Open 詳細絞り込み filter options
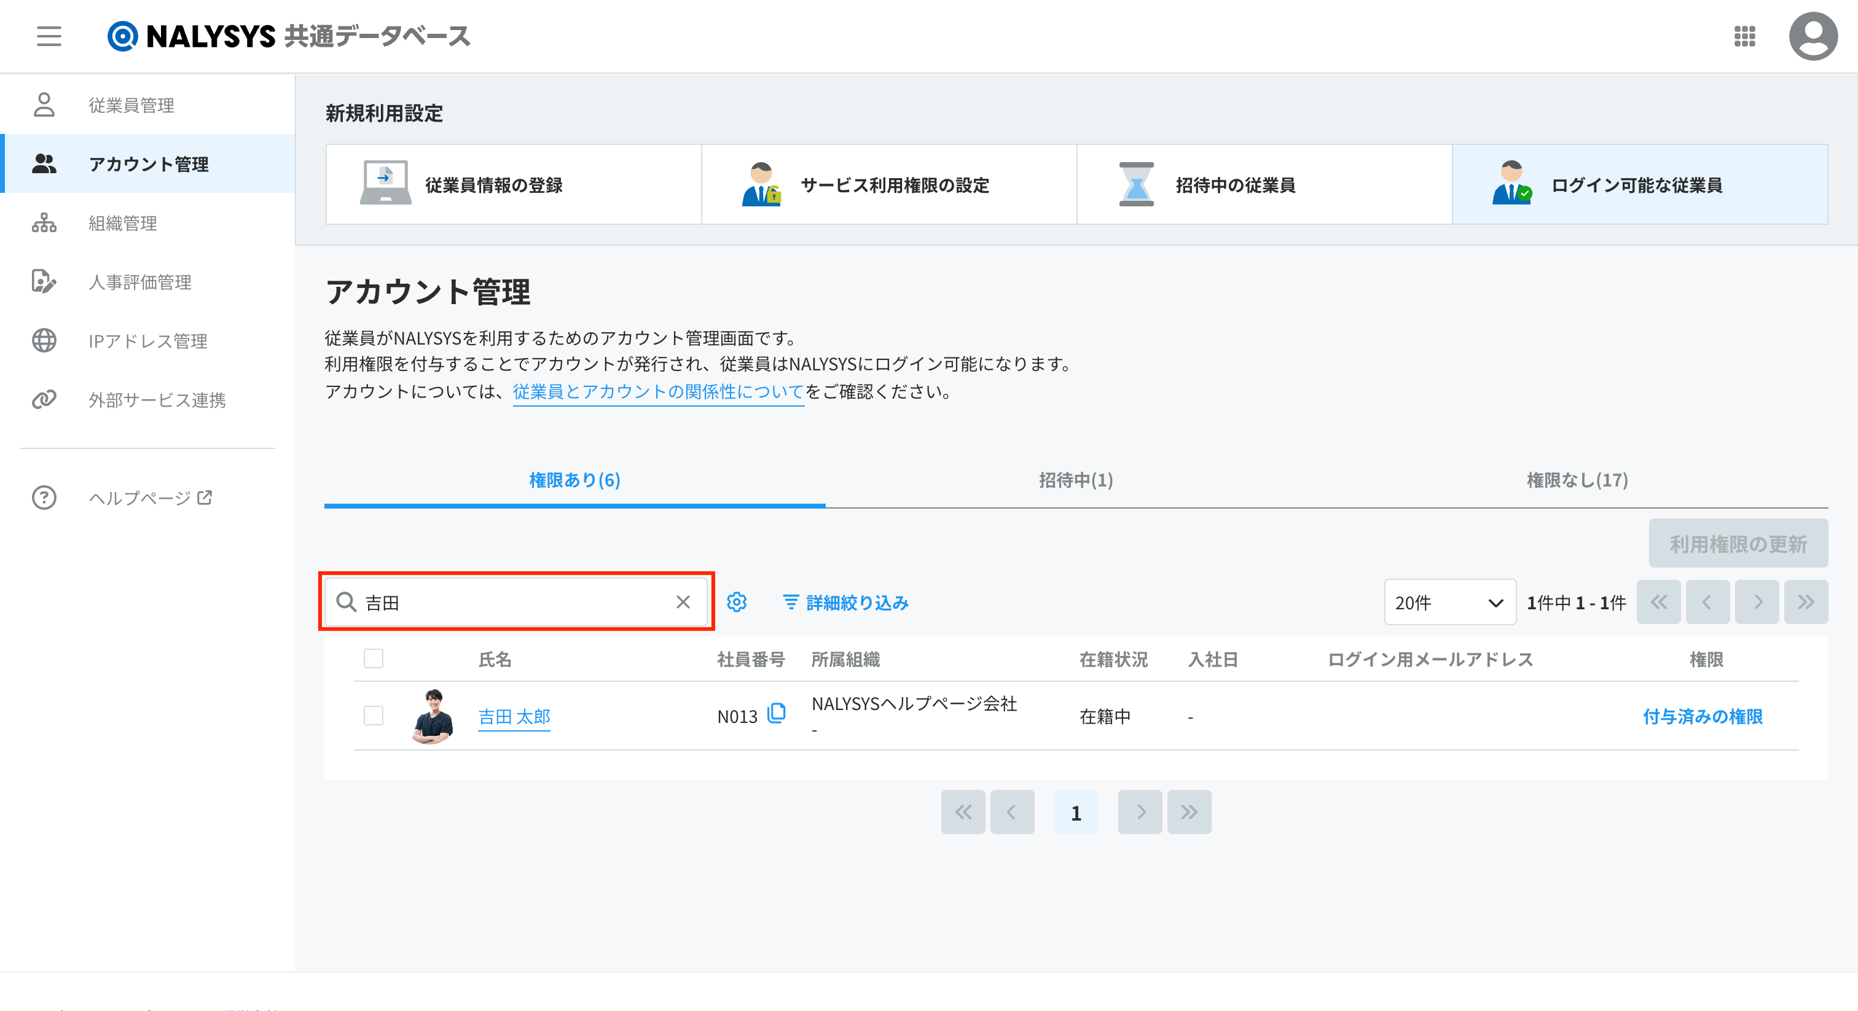This screenshot has width=1858, height=1011. (845, 602)
